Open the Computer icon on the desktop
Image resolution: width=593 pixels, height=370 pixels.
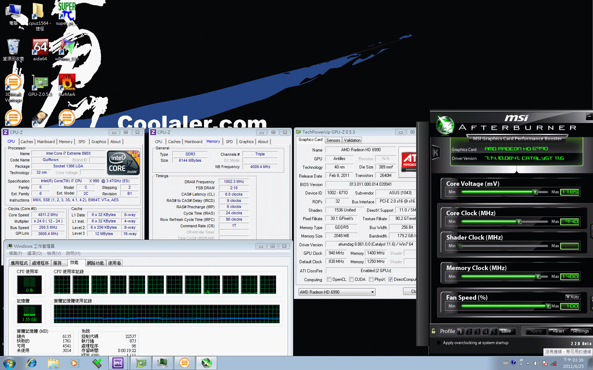tap(13, 14)
